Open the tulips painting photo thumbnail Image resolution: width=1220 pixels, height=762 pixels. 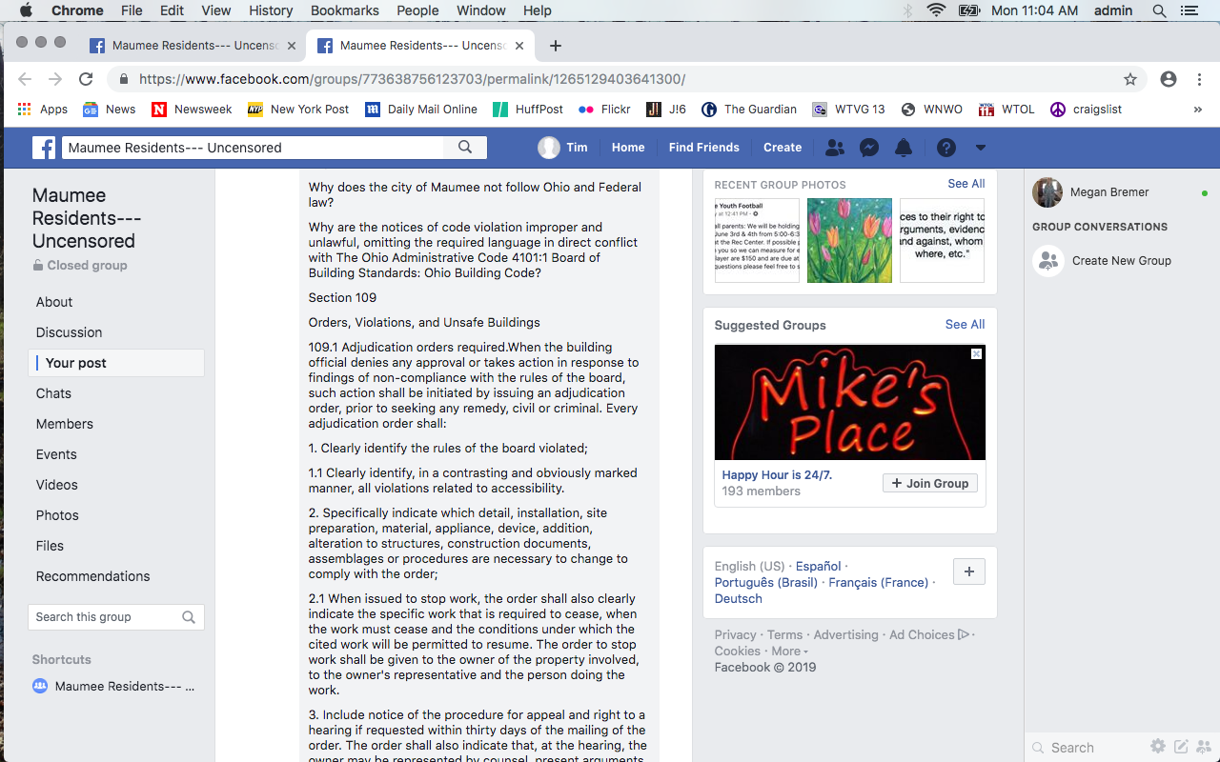(x=849, y=240)
